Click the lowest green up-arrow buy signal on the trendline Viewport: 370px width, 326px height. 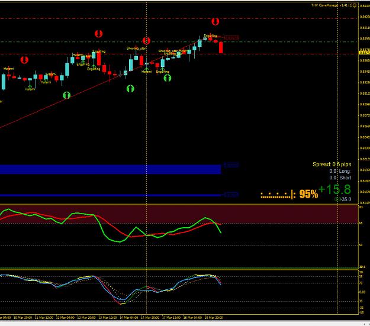(x=67, y=95)
